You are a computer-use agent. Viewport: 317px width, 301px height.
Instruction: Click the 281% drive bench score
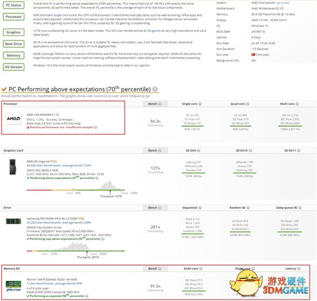[x=155, y=227]
